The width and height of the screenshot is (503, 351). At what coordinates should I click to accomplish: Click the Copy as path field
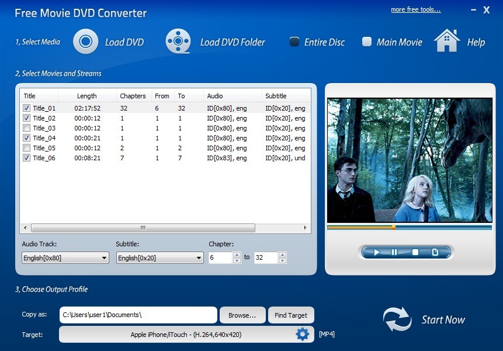(138, 315)
